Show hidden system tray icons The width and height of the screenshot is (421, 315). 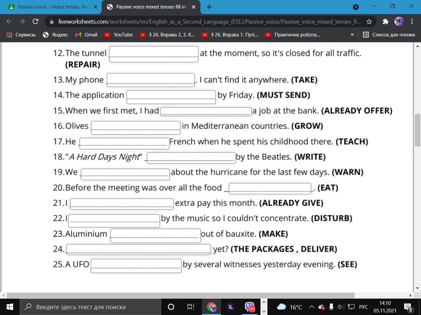(311, 307)
